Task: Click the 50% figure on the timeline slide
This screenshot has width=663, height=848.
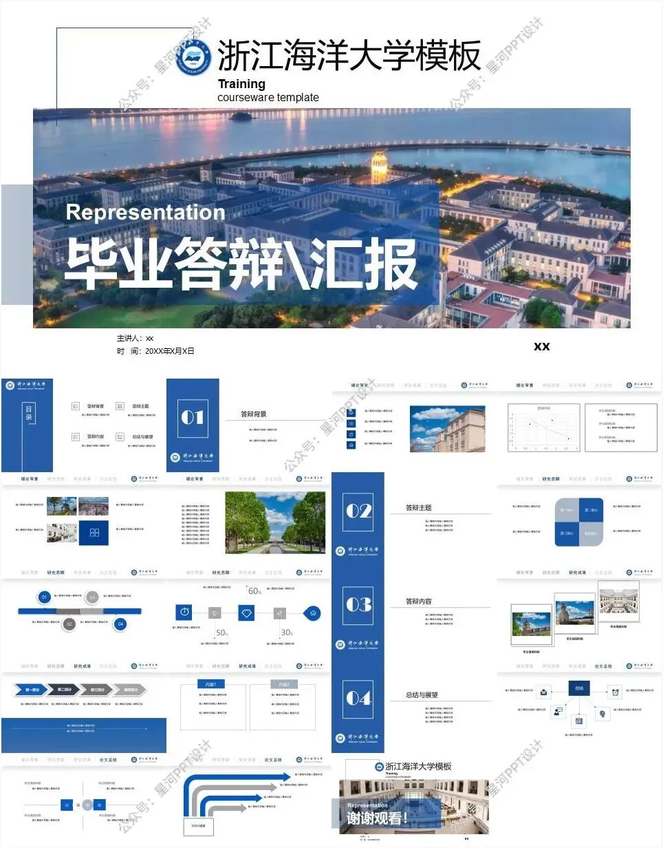Action: pos(221,633)
